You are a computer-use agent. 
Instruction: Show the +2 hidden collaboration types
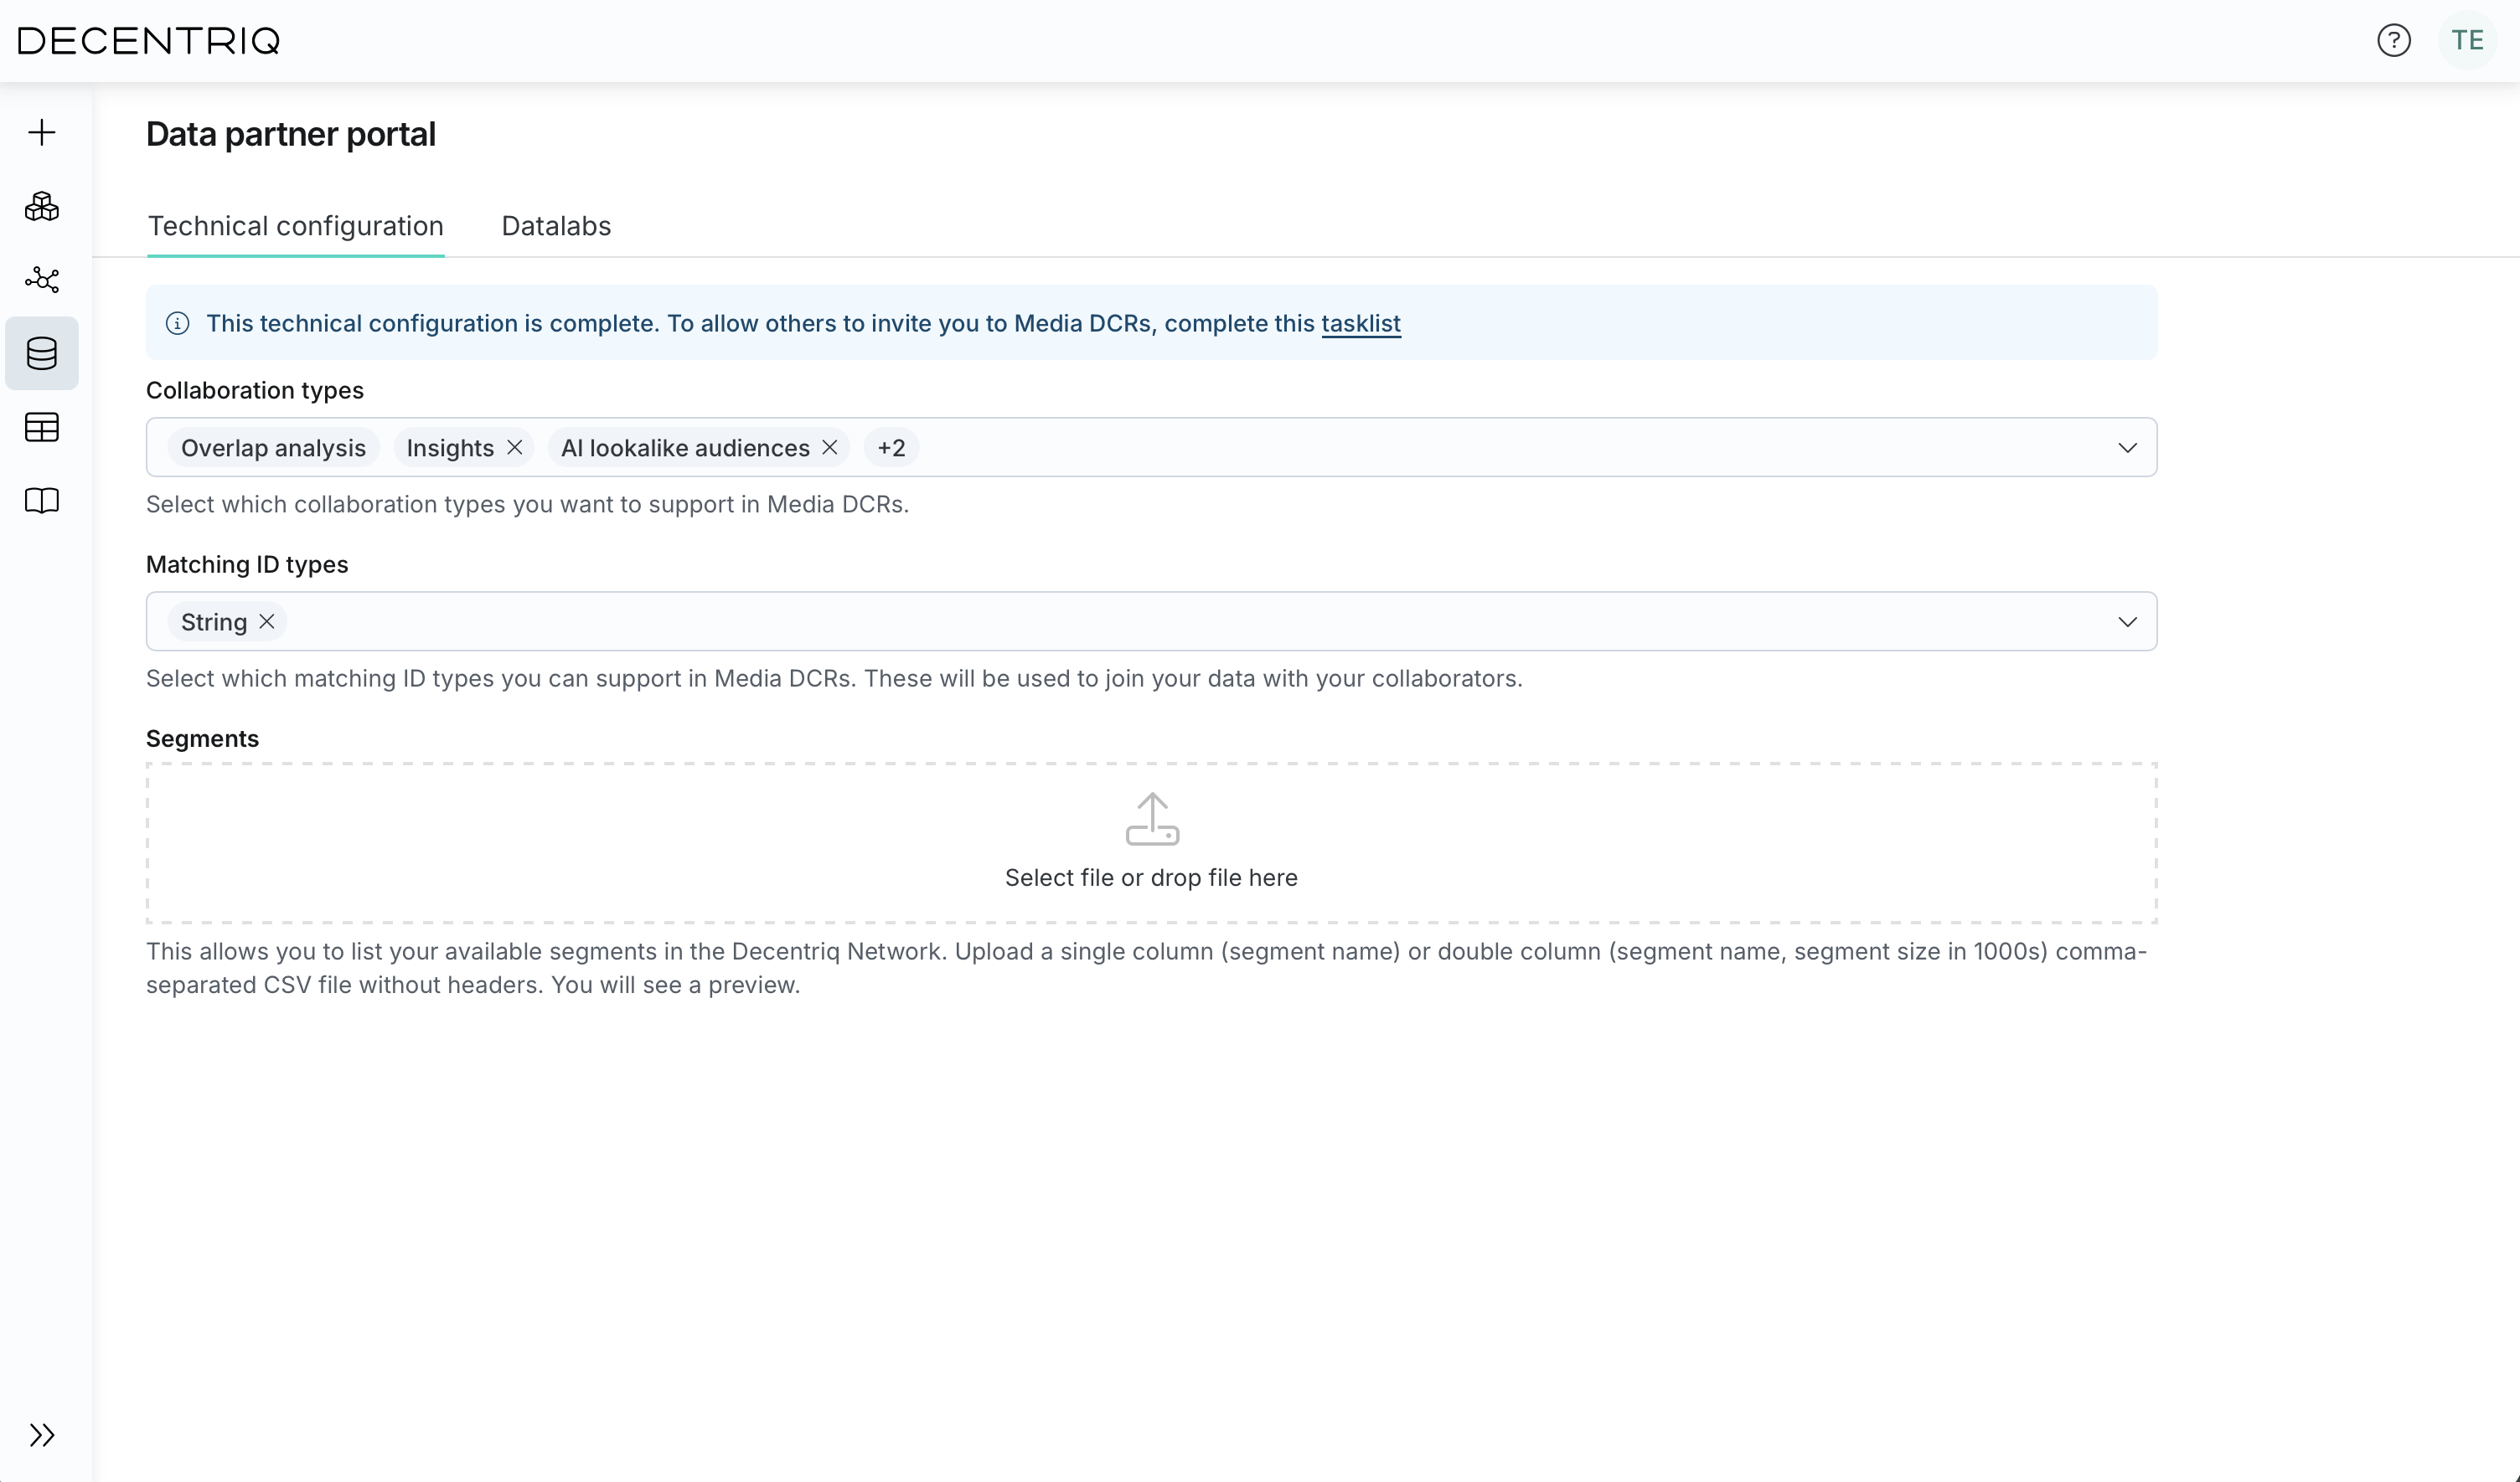coord(891,447)
